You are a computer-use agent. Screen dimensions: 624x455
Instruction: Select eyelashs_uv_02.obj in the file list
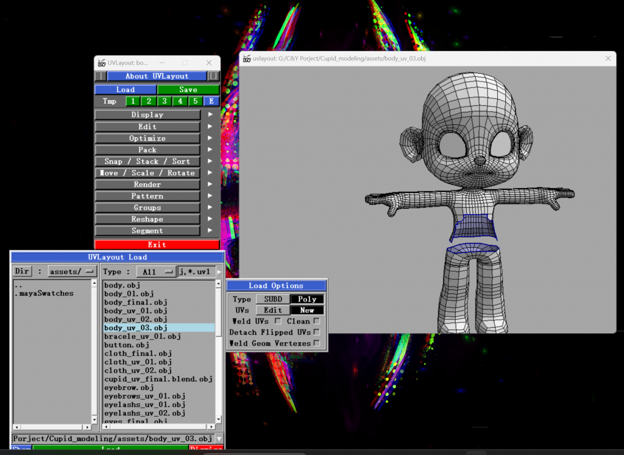point(145,413)
